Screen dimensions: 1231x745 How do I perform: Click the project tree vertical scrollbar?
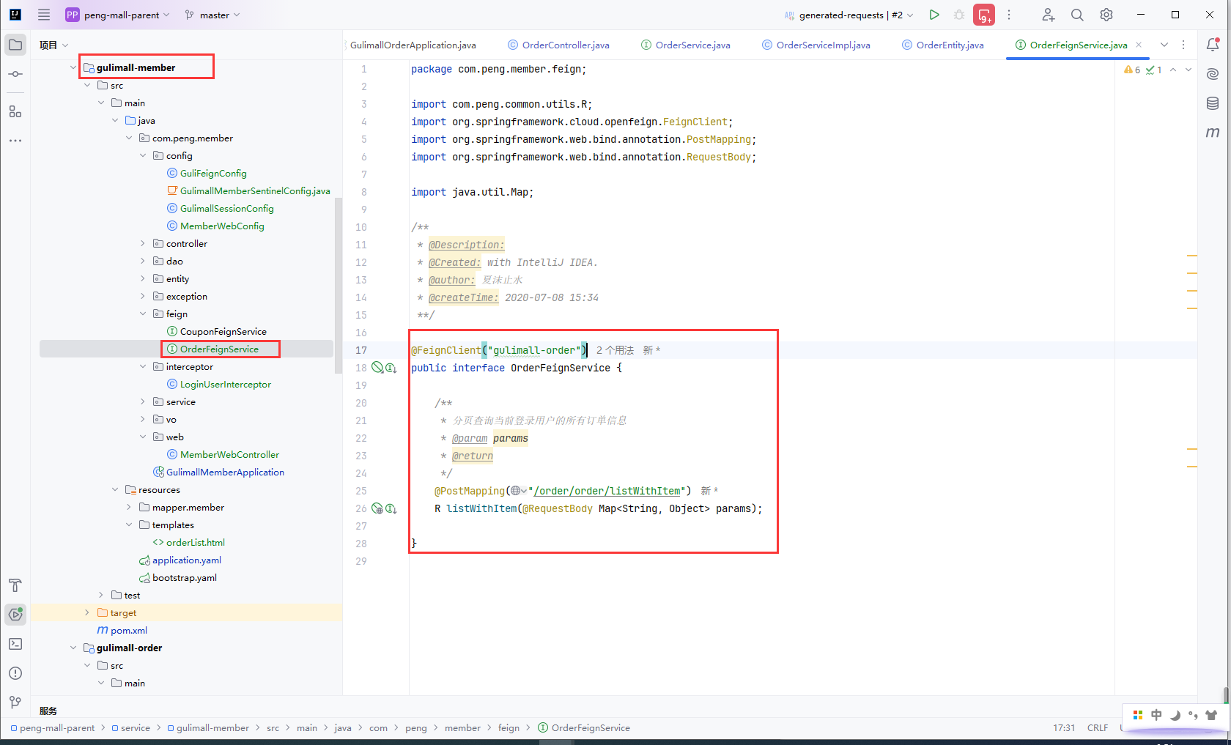click(x=339, y=286)
